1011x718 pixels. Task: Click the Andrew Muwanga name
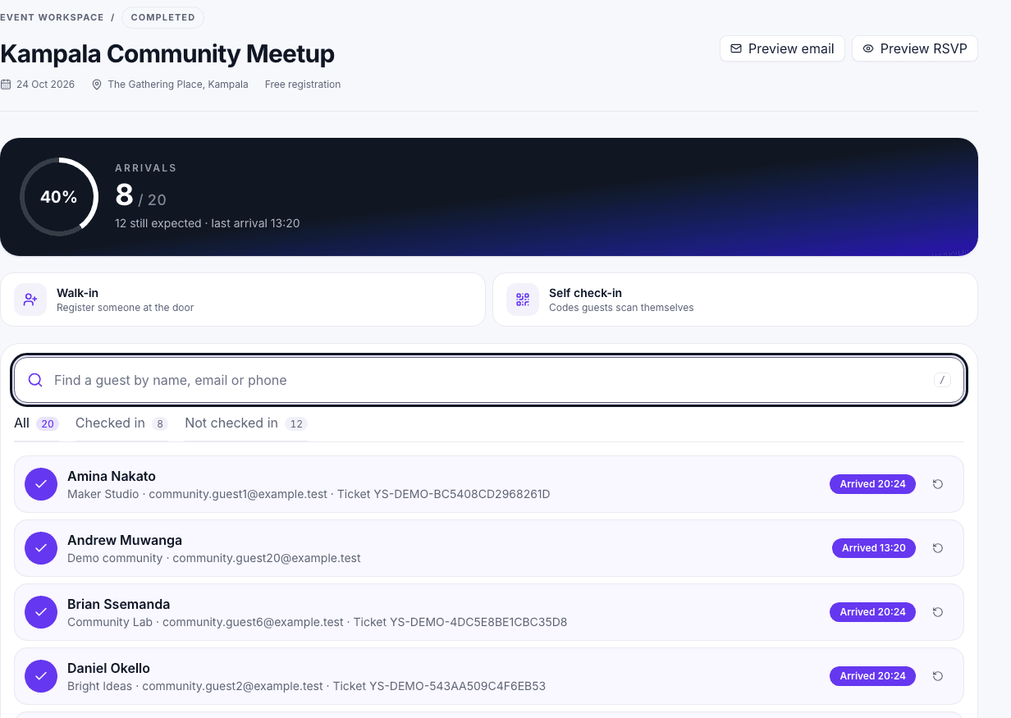click(x=125, y=540)
